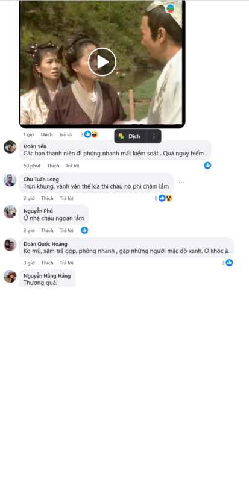This screenshot has width=249, height=482.
Task: Play the video in the comment
Action: (x=102, y=62)
